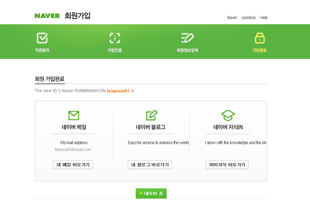
Task: Open the Naver link in header
Action: [232, 18]
